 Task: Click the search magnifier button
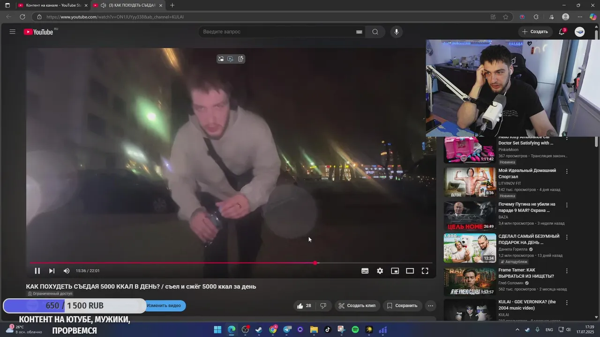375,32
